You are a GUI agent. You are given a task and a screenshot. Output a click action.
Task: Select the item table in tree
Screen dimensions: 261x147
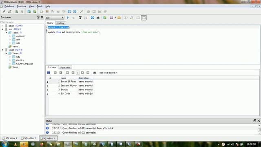coord(18,40)
